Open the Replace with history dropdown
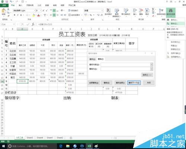186x149 pixels. tap(152, 69)
